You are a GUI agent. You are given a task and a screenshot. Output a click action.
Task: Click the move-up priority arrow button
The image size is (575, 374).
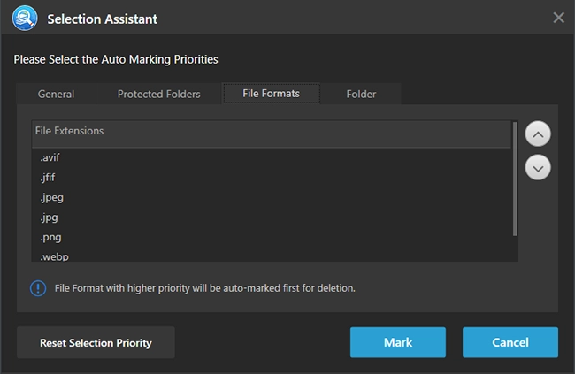pos(538,134)
